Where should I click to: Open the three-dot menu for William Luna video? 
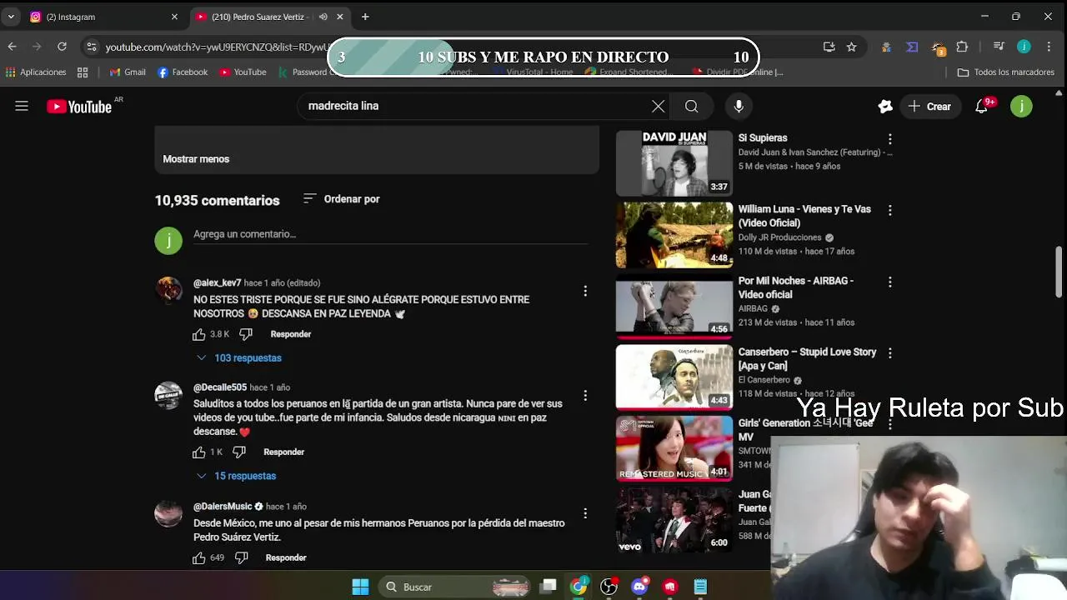pyautogui.click(x=889, y=211)
